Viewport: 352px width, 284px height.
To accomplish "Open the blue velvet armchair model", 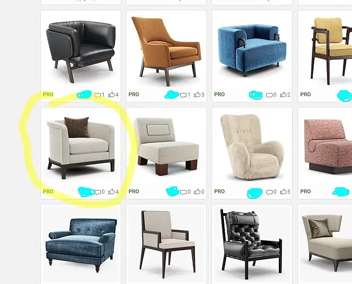I will click(252, 51).
